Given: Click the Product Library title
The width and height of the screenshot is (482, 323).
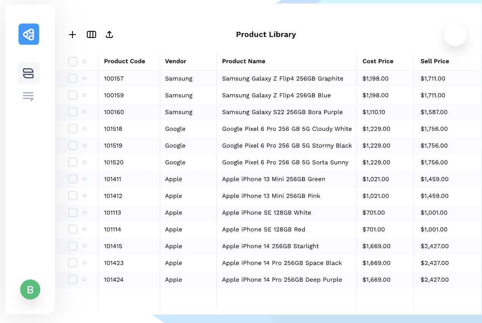Looking at the screenshot, I should [266, 34].
